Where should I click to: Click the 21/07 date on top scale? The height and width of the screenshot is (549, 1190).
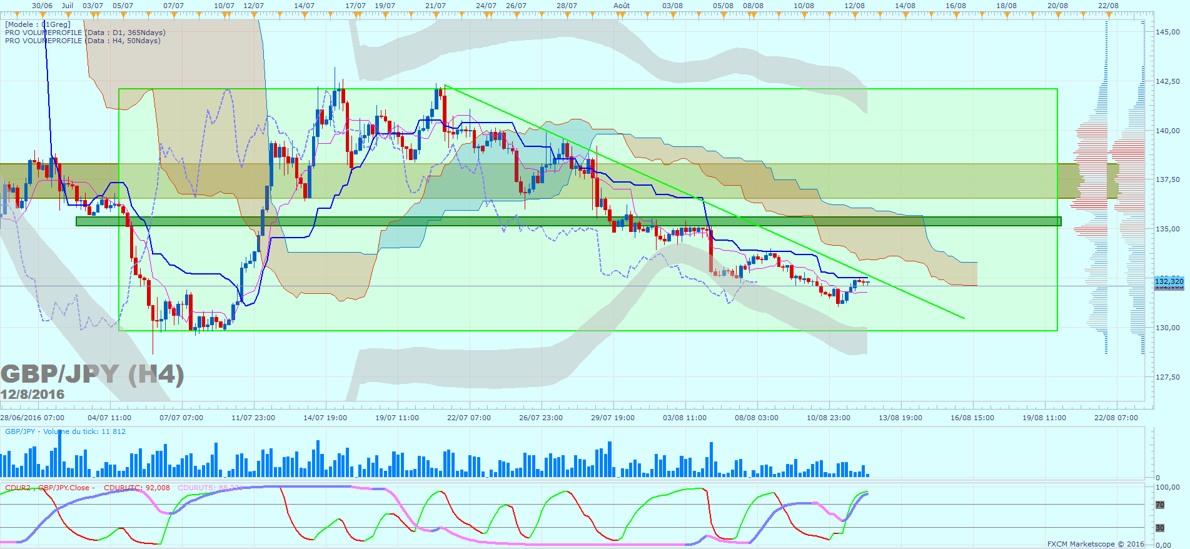pyautogui.click(x=435, y=6)
